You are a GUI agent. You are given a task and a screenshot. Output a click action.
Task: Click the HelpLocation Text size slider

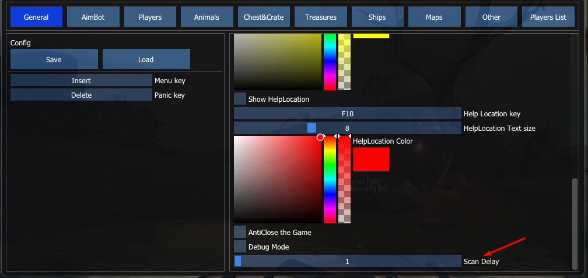point(347,128)
